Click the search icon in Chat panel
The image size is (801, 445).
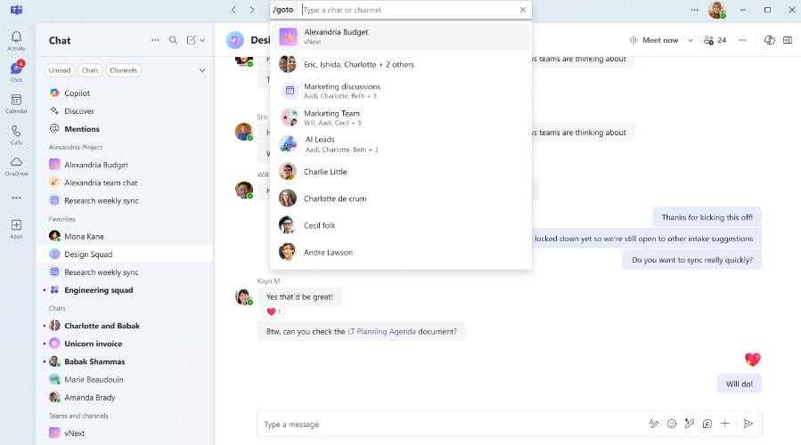174,40
